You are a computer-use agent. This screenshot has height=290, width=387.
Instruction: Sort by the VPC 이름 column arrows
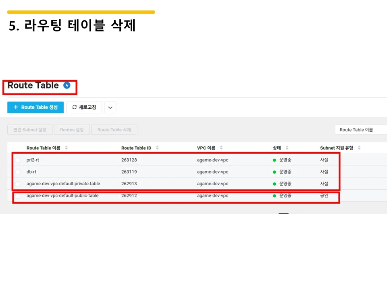[x=220, y=147]
